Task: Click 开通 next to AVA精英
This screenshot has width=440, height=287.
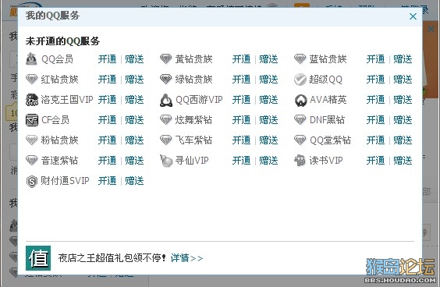Action: 375,100
